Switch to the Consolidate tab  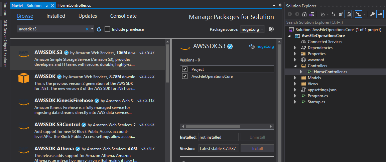click(123, 16)
